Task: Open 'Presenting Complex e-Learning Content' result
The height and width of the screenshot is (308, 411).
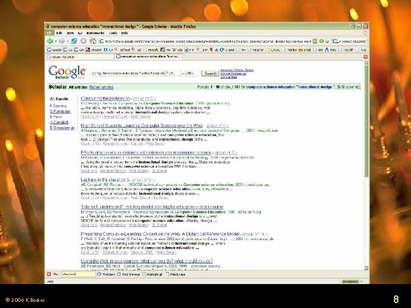Action: pyautogui.click(x=160, y=234)
